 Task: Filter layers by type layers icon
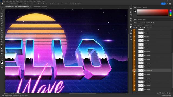(147, 23)
